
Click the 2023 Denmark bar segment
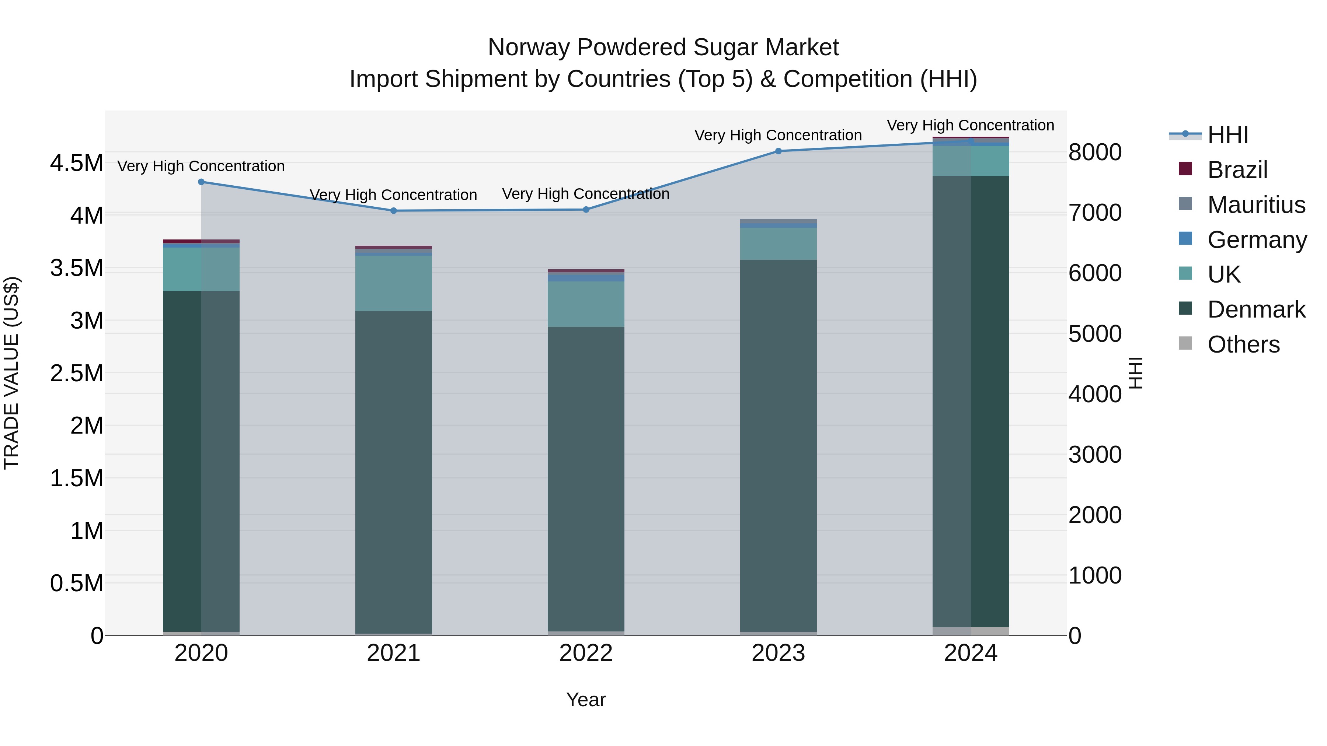[779, 446]
